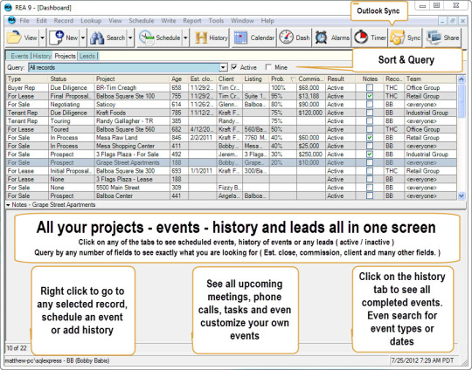Viewport: 472px width, 370px height.
Task: Collapse Notes - Grape Street Apartments pane
Action: (8, 205)
